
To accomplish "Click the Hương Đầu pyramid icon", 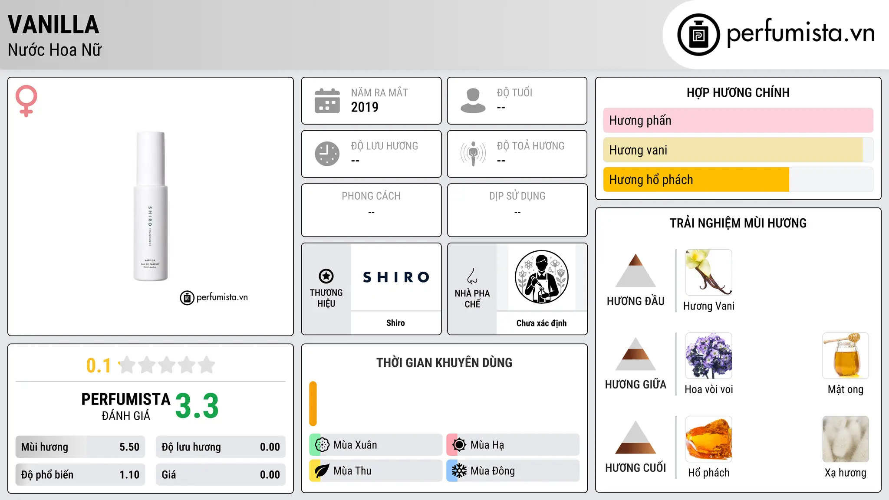I will [x=635, y=270].
